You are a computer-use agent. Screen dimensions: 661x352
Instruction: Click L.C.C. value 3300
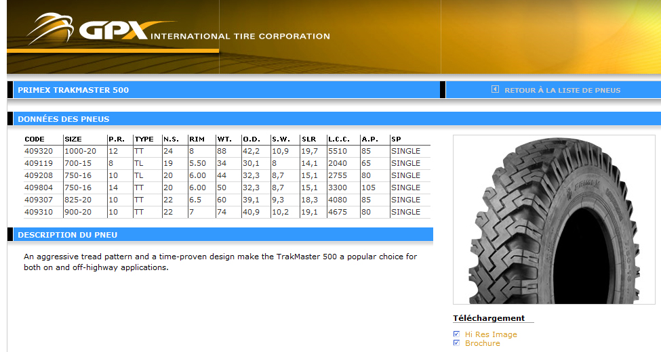(338, 188)
